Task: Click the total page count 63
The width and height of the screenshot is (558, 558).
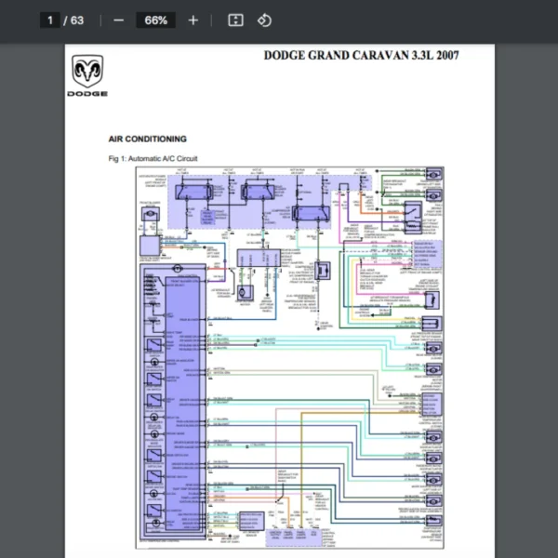Action: point(76,20)
